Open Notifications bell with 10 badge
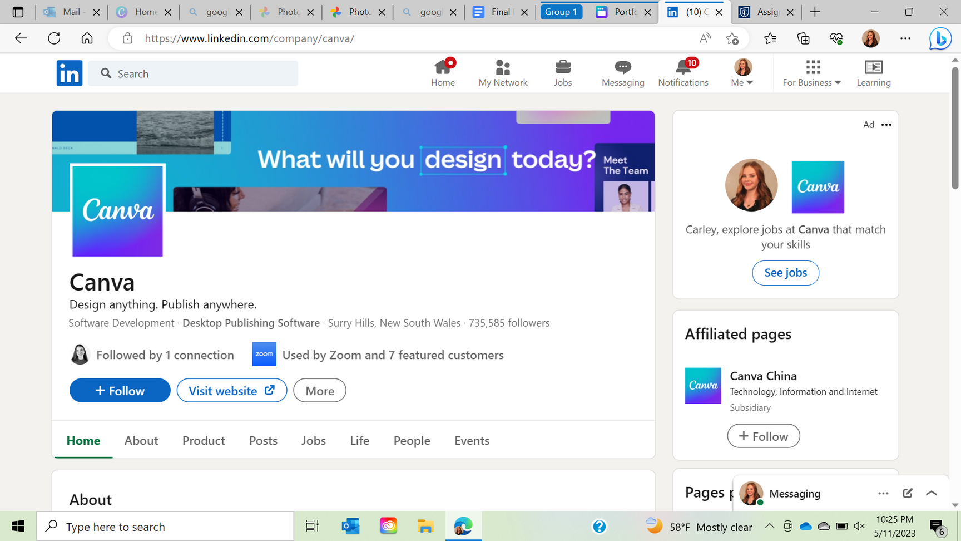 point(683,73)
